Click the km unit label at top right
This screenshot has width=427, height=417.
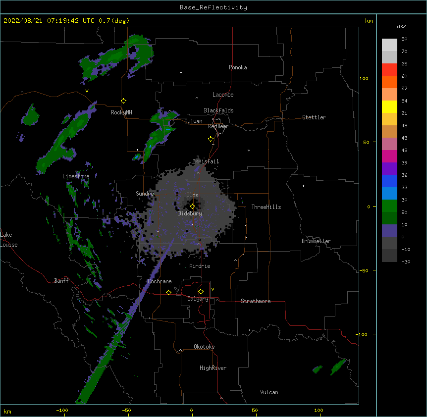(369, 21)
